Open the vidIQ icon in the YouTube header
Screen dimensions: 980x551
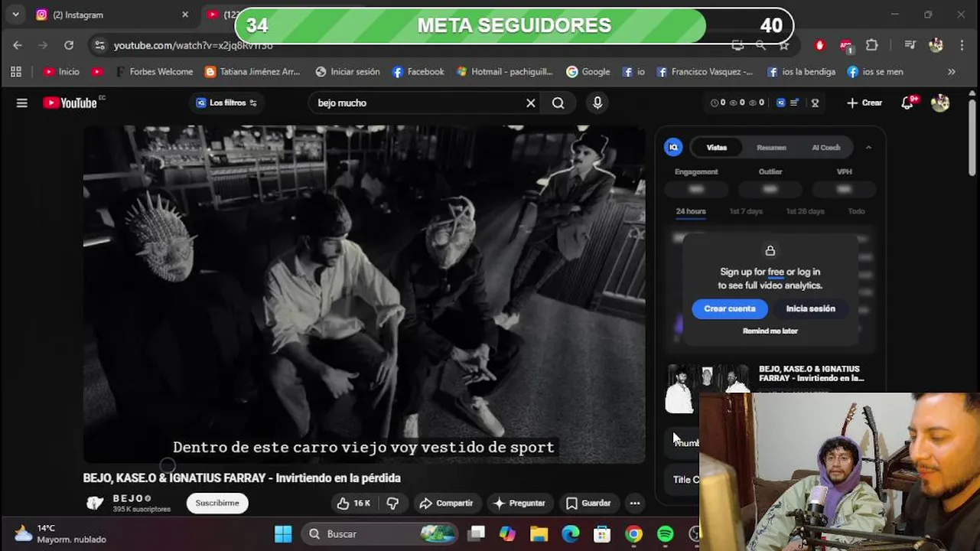[x=781, y=103]
